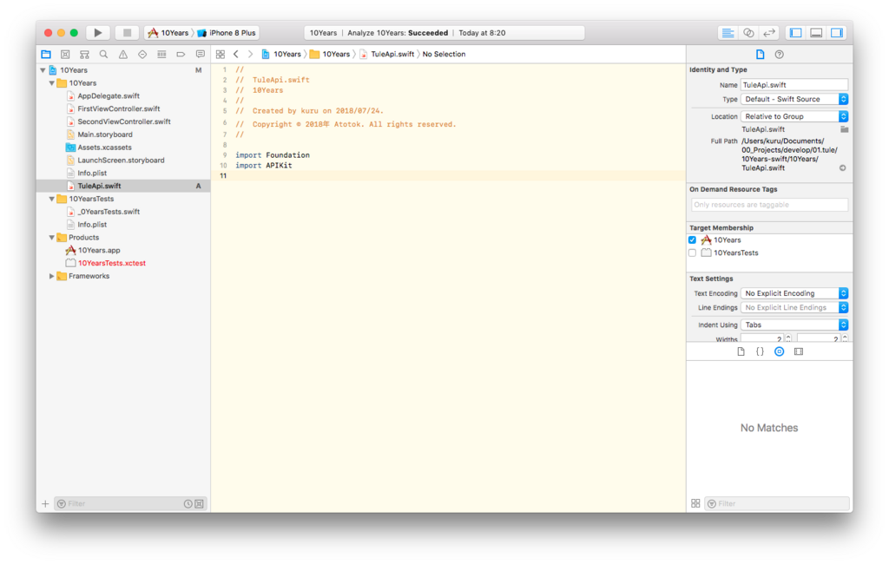Viewport: 889px width, 564px height.
Task: Open the Issue navigator warning icon
Action: point(123,55)
